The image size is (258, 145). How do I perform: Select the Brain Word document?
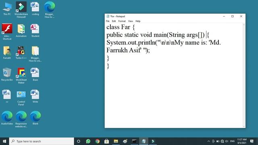coord(35,74)
